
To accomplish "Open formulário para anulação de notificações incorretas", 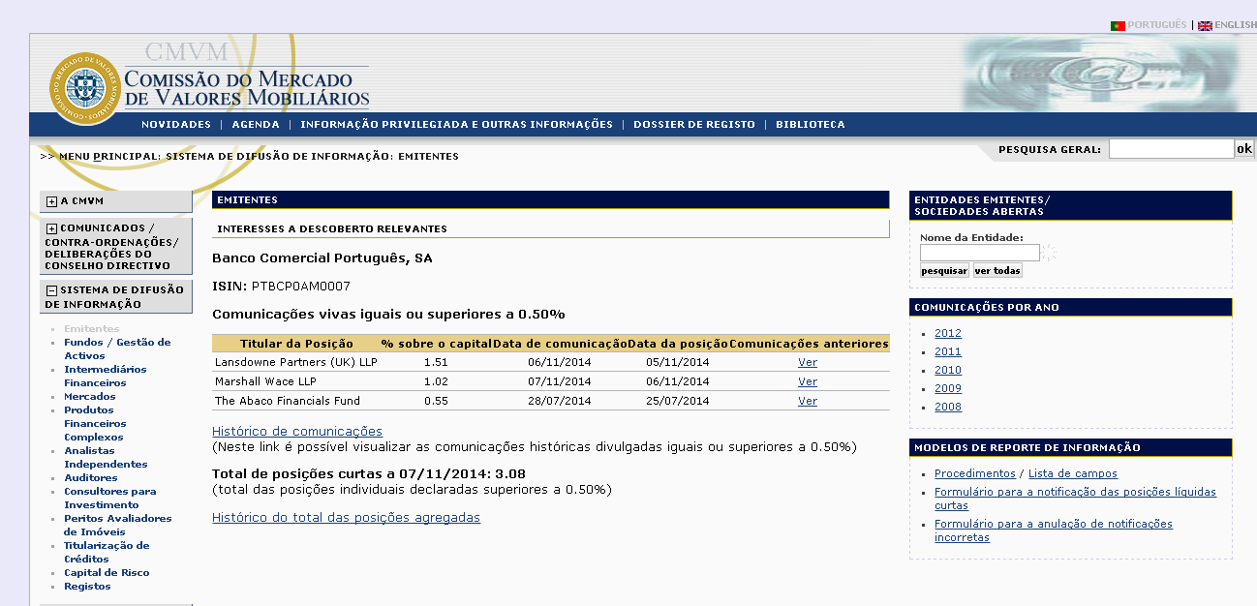I will 1054,530.
